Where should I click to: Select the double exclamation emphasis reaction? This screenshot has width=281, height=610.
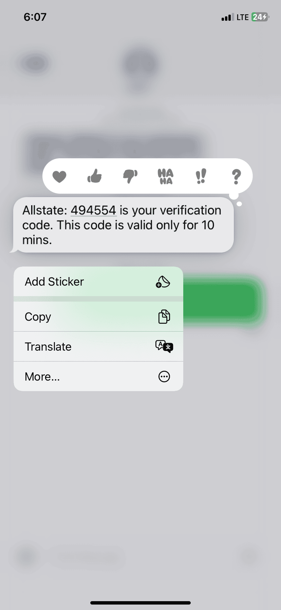point(201,176)
